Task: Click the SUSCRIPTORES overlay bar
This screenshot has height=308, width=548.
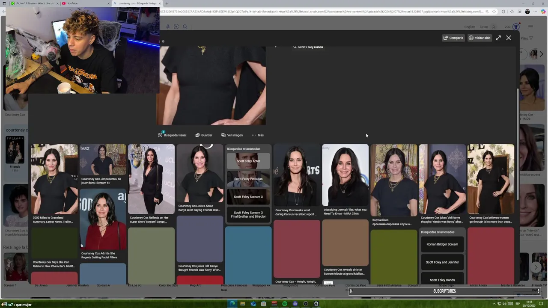Action: 444,291
